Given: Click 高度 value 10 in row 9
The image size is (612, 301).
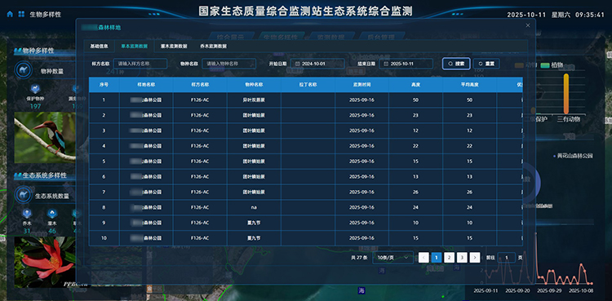Looking at the screenshot, I should pyautogui.click(x=415, y=223).
